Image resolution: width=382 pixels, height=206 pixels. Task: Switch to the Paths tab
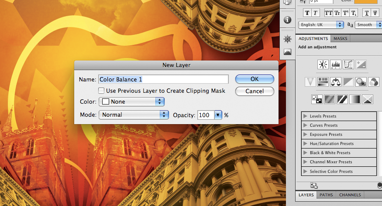pyautogui.click(x=326, y=195)
